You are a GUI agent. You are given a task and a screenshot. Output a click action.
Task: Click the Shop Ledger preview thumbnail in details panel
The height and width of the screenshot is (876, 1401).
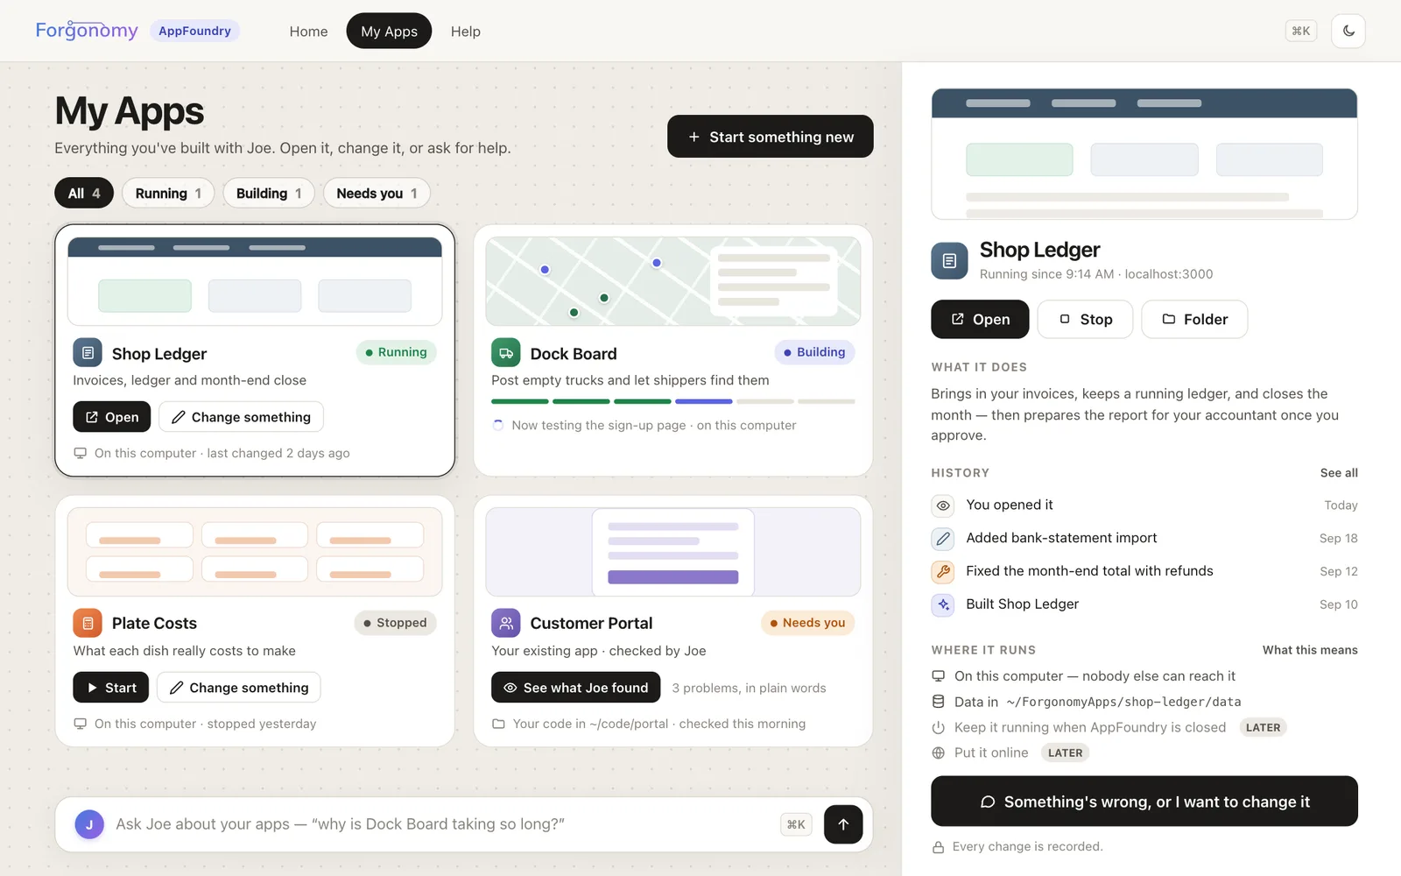[1144, 153]
